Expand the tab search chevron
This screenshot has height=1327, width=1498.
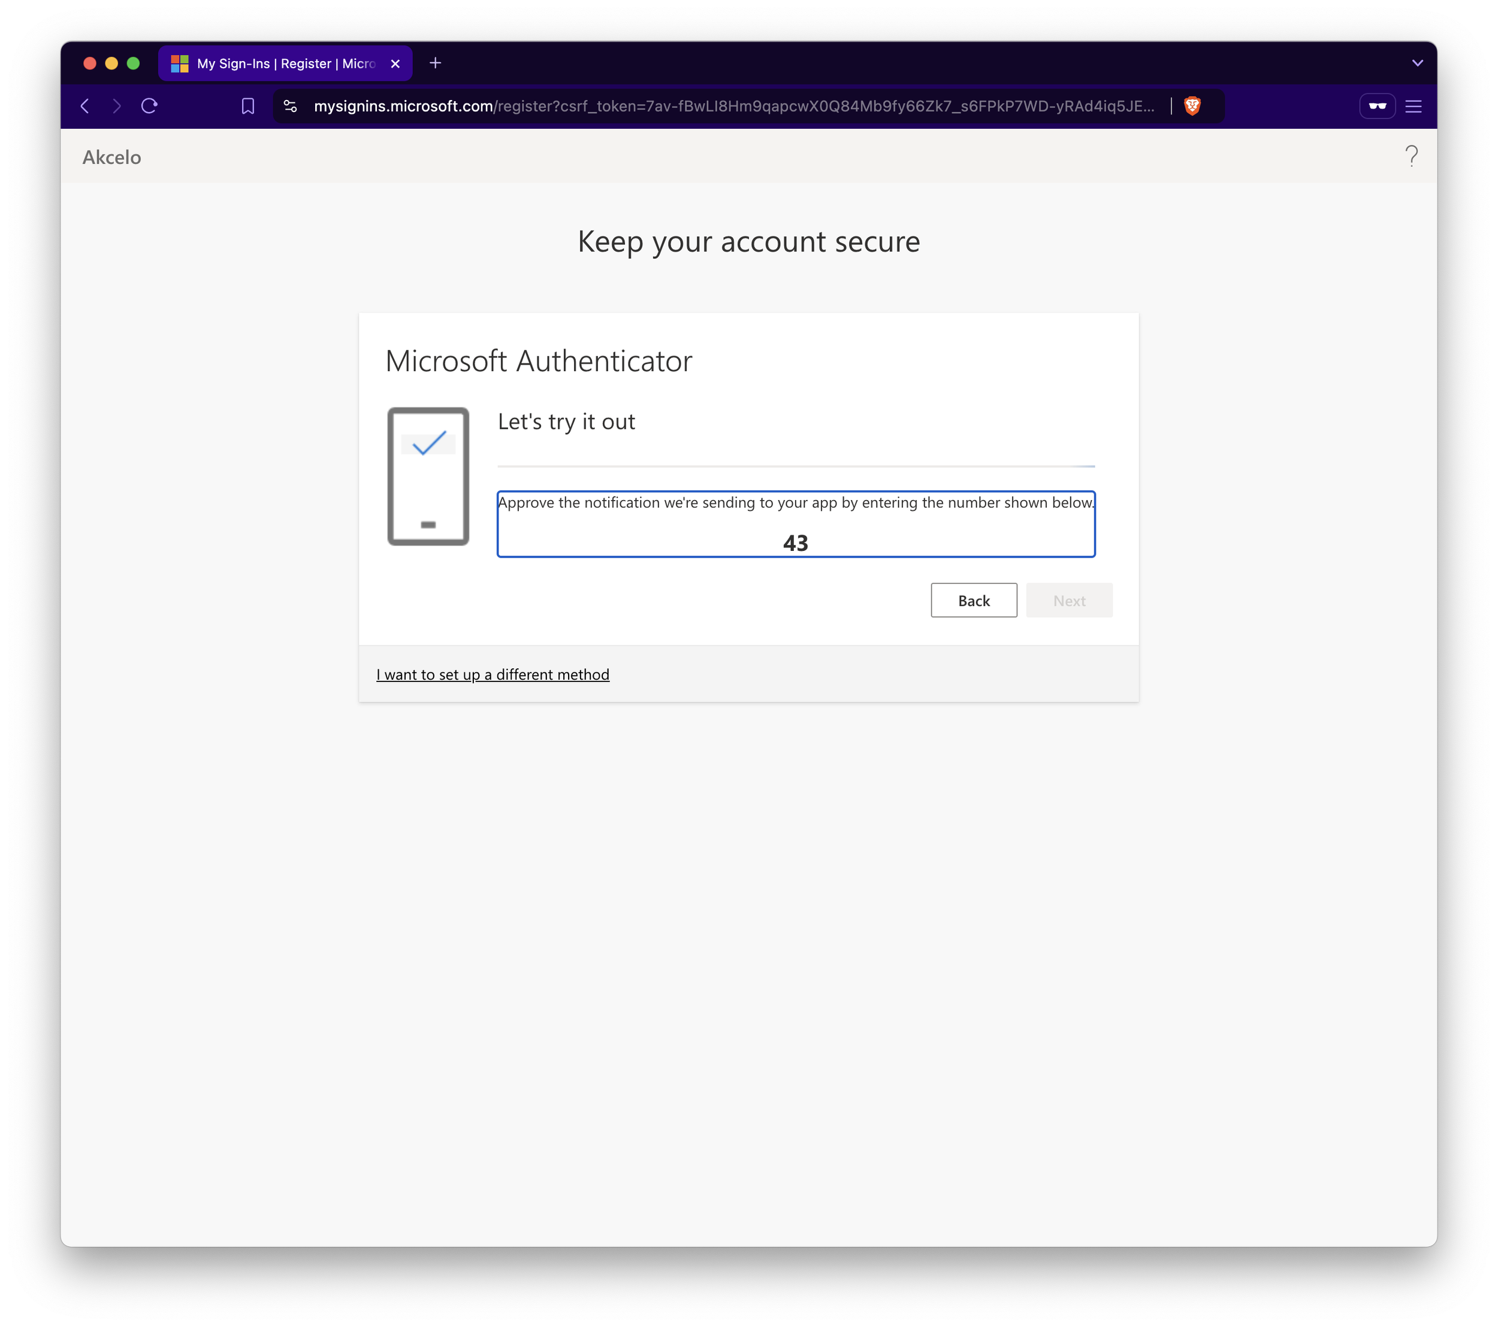point(1417,63)
